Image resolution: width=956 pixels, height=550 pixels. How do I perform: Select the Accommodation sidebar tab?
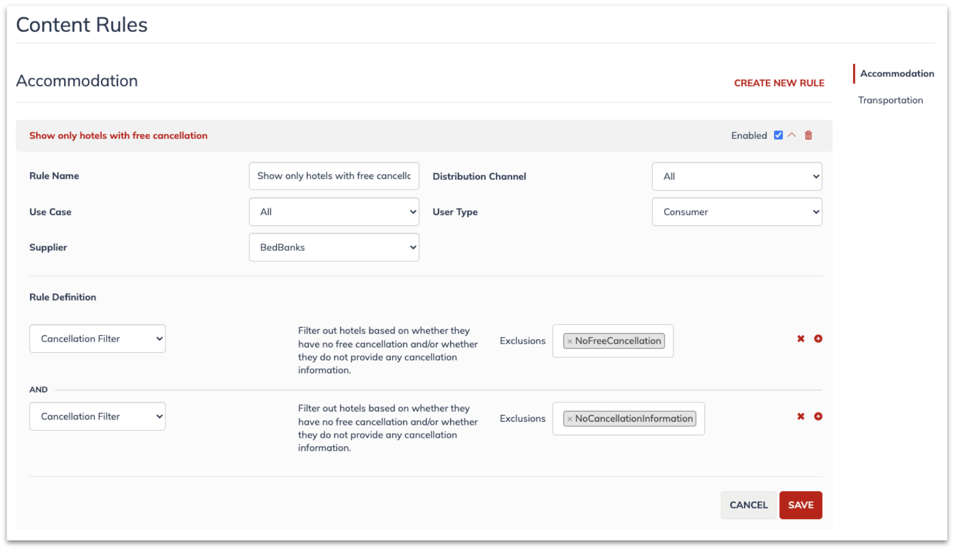pyautogui.click(x=897, y=74)
